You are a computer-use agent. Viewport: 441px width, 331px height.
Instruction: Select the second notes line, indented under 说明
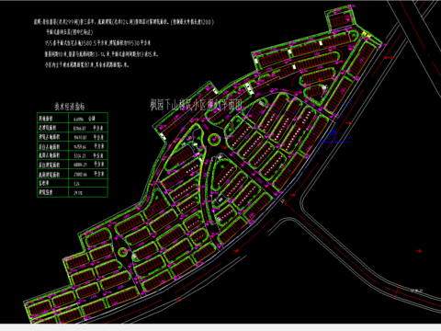69,32
